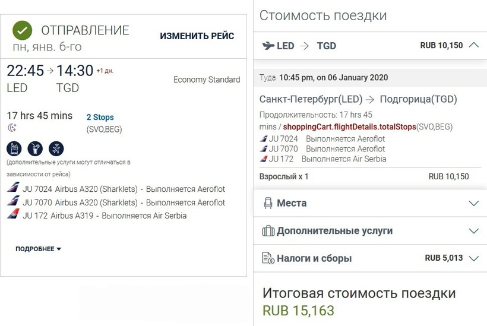The height and width of the screenshot is (326, 487).
Task: Click the overnight flight moon icon
Action: [11, 128]
